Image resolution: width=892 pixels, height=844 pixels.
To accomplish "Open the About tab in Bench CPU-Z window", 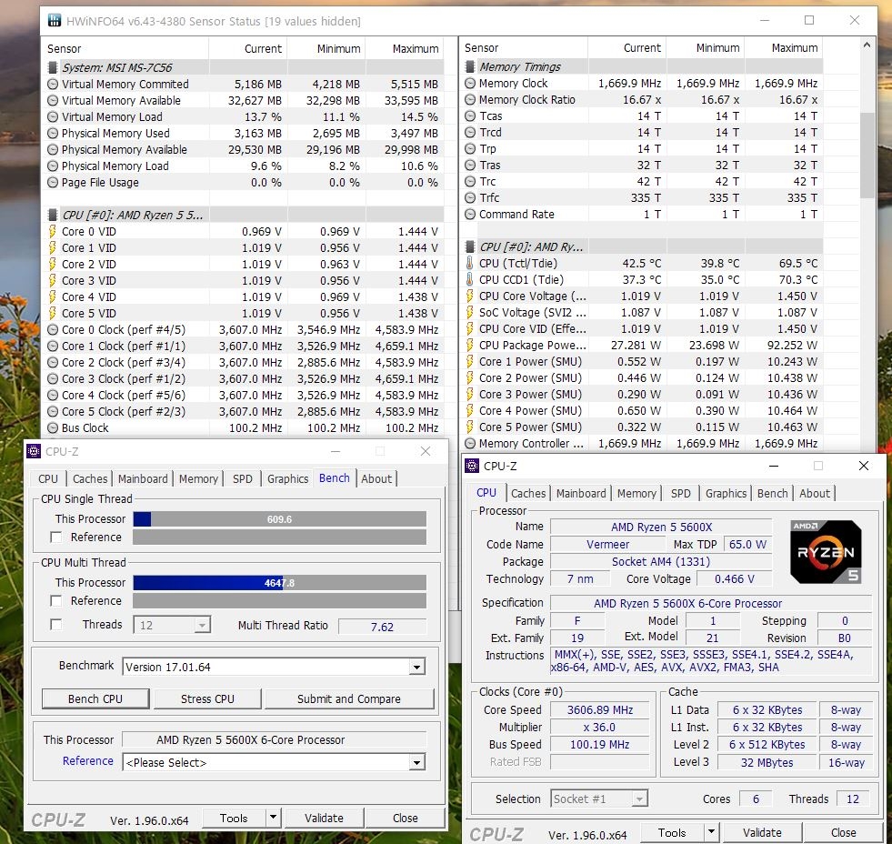I will click(x=376, y=479).
